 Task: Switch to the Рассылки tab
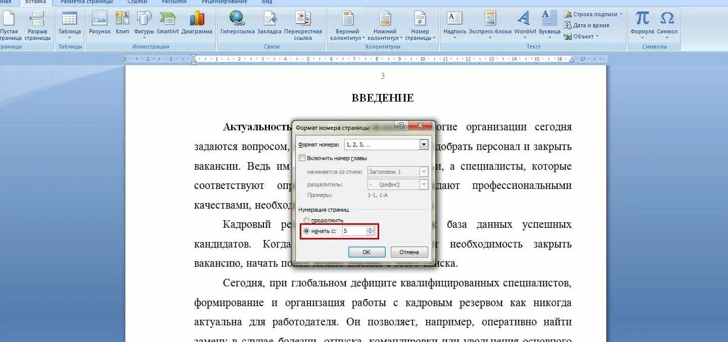tap(174, 2)
